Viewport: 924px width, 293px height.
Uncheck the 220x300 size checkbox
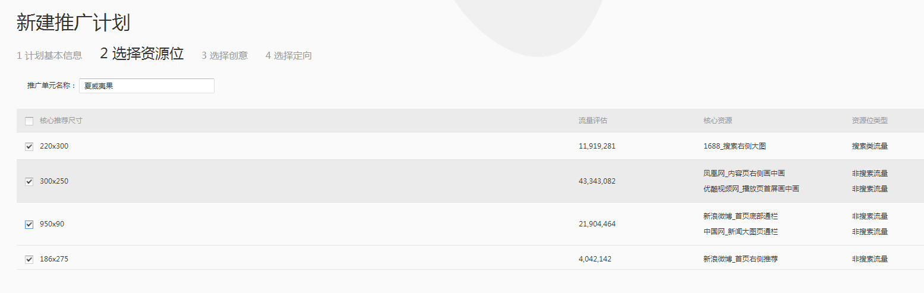coord(29,146)
